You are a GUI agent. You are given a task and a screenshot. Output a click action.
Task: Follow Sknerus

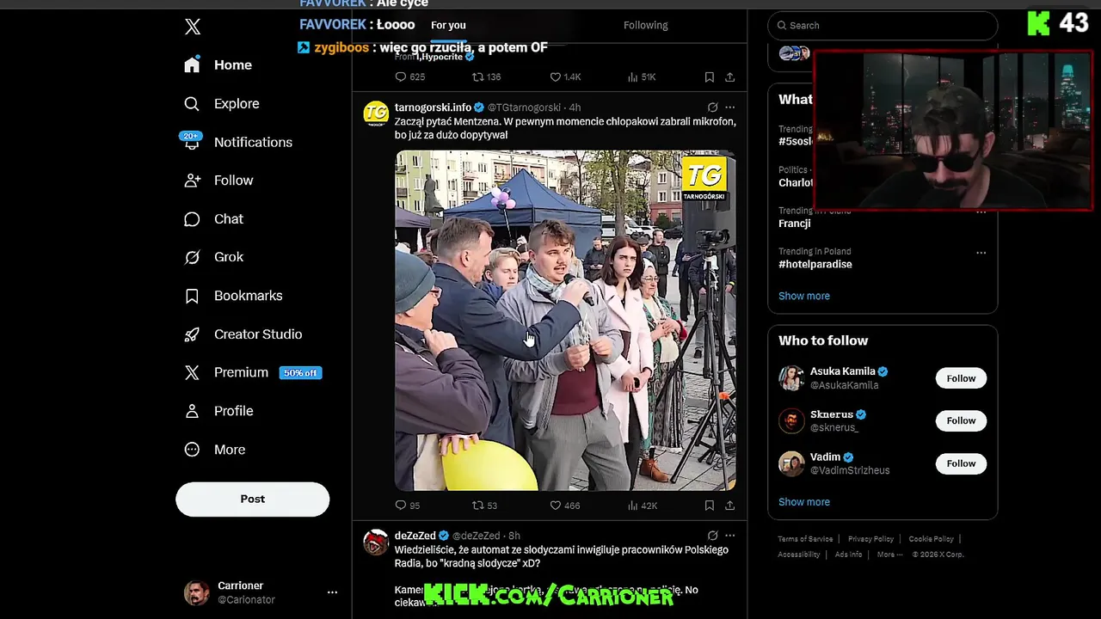coord(961,420)
